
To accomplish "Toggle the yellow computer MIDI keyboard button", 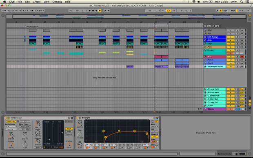I will click(x=220, y=11).
